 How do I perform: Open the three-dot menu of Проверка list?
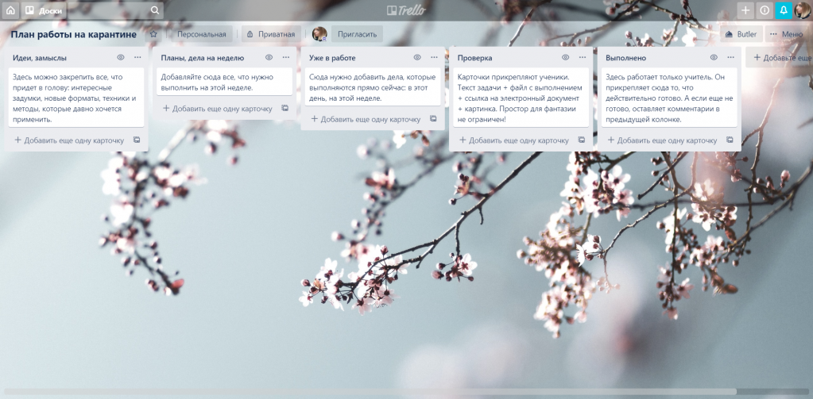583,57
